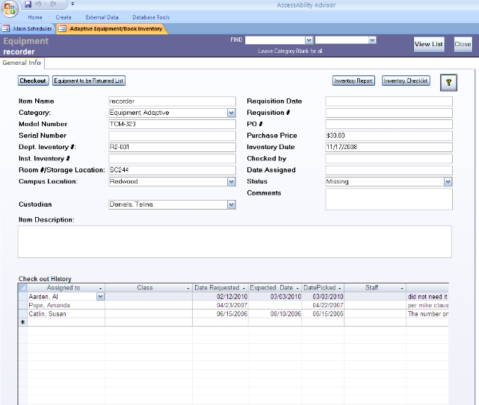The image size is (479, 405).
Task: Expand the Category dropdown
Action: [x=231, y=113]
